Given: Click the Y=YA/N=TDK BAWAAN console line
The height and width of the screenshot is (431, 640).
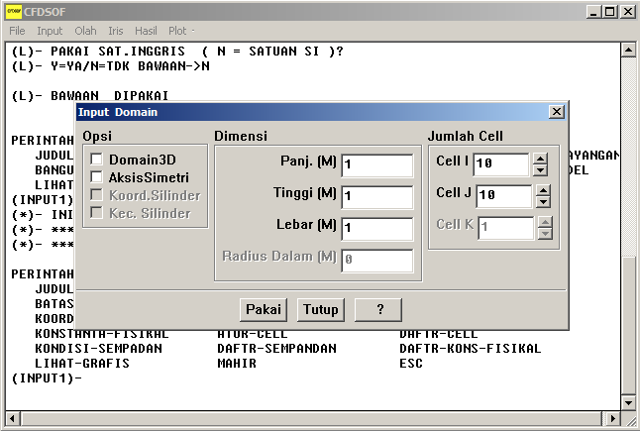Looking at the screenshot, I should [110, 66].
